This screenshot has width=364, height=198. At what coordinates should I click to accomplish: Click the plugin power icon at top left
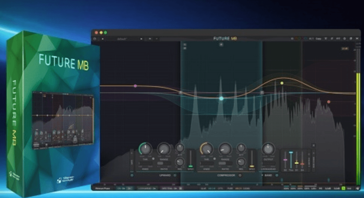click(x=95, y=39)
